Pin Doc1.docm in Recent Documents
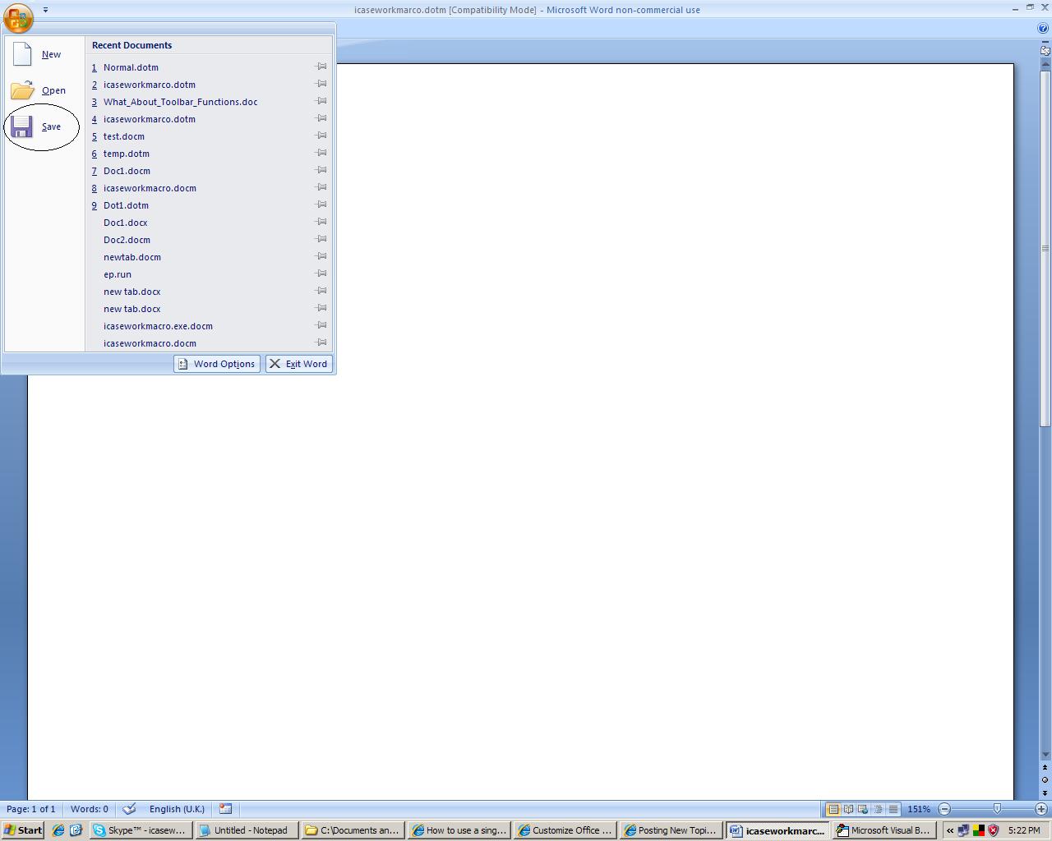This screenshot has width=1052, height=841. [x=321, y=170]
